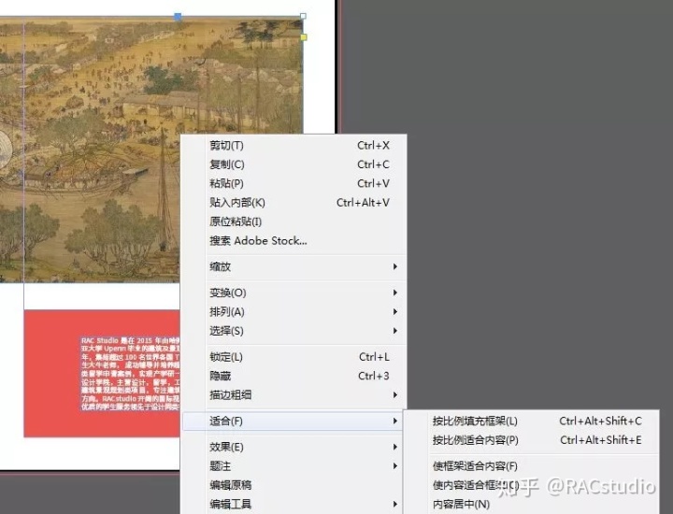Click the top-right corner frame handle
This screenshot has width=673, height=514.
303,16
